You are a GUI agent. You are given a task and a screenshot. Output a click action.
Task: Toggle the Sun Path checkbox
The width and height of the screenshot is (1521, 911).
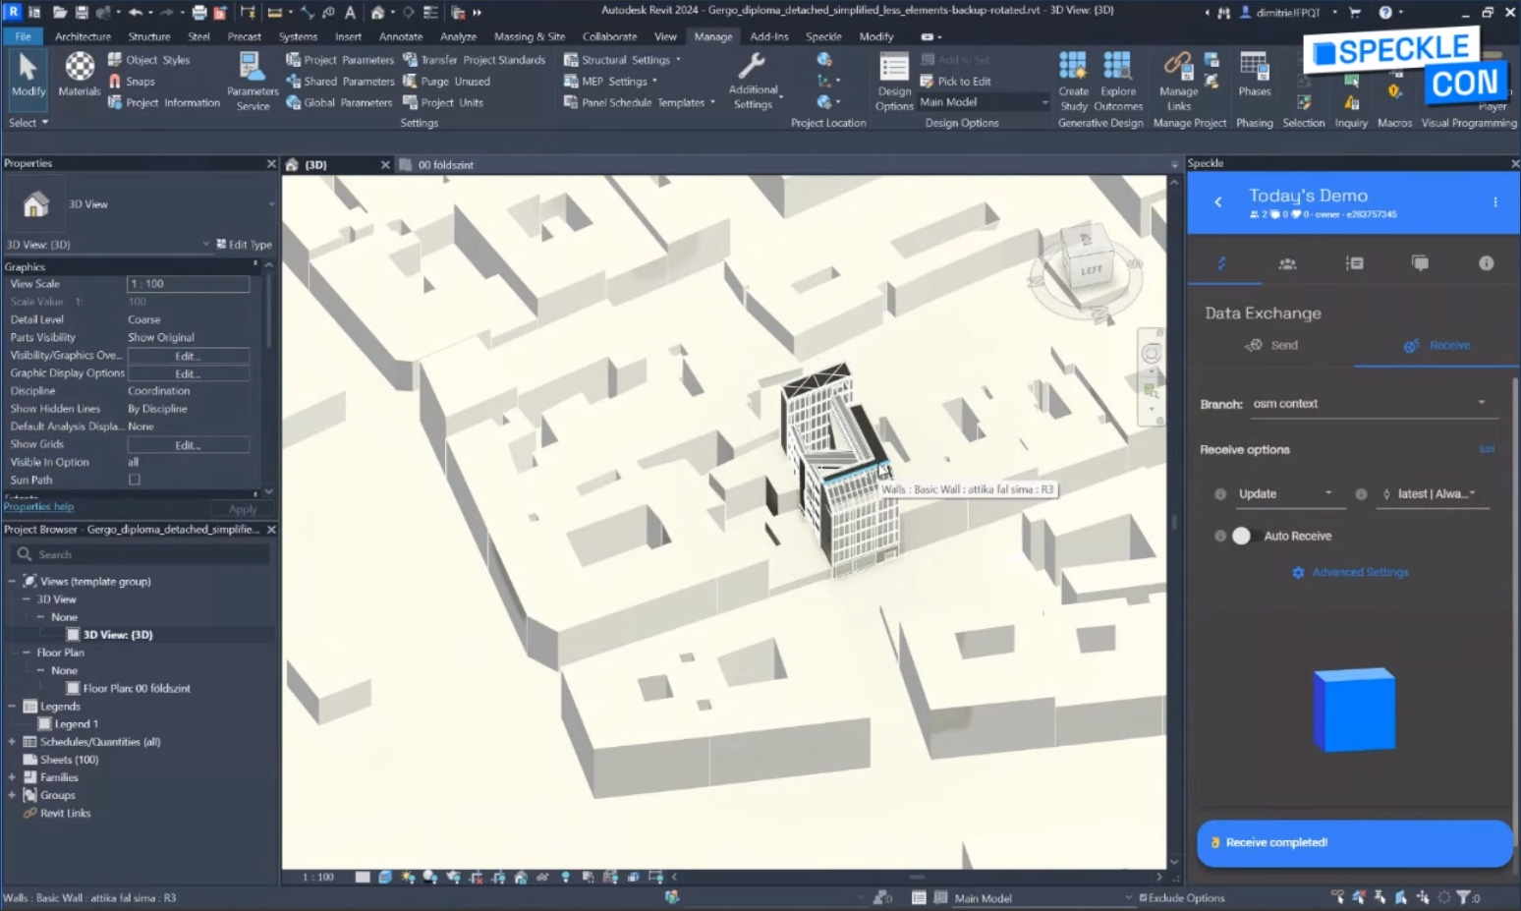tap(135, 480)
